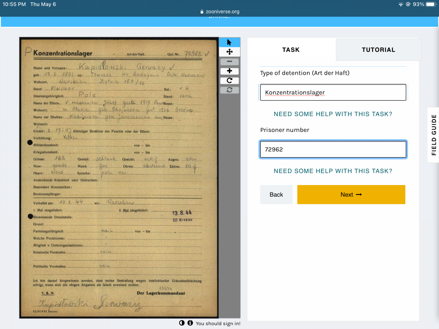This screenshot has height=329, width=439.
Task: Open subject info icon below image
Action: [190, 323]
